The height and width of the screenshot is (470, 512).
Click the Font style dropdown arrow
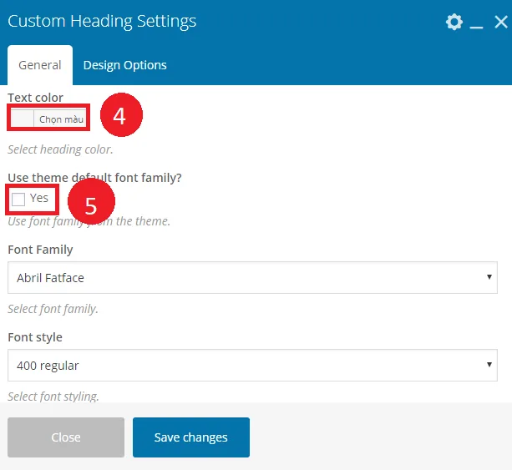click(489, 364)
